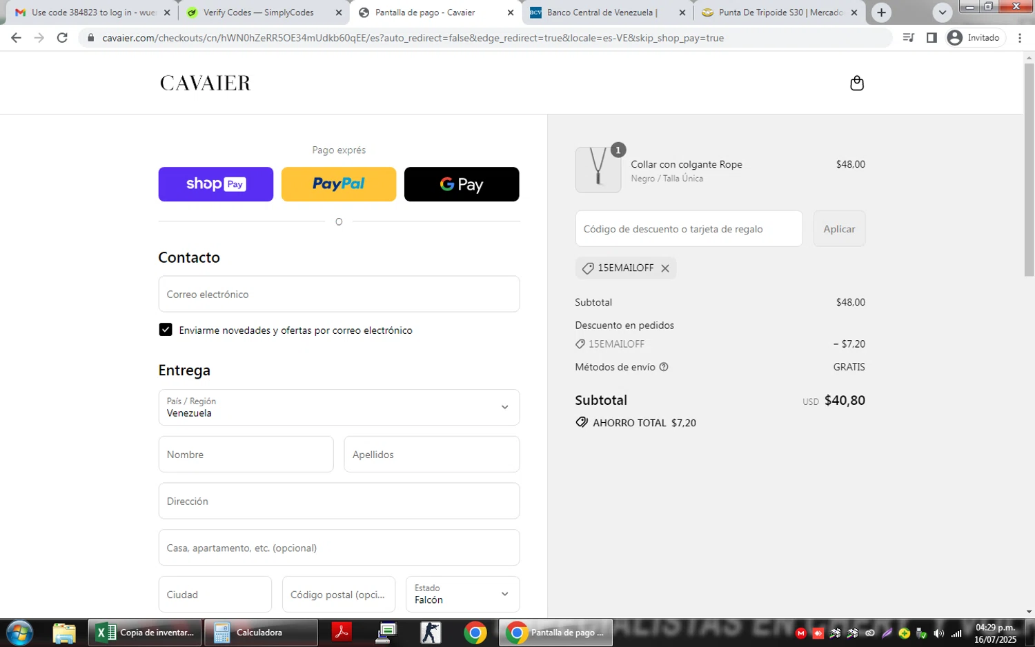Open the 'Pantalla de pago' Chrome taskbar item
This screenshot has height=647, width=1035.
click(x=556, y=633)
